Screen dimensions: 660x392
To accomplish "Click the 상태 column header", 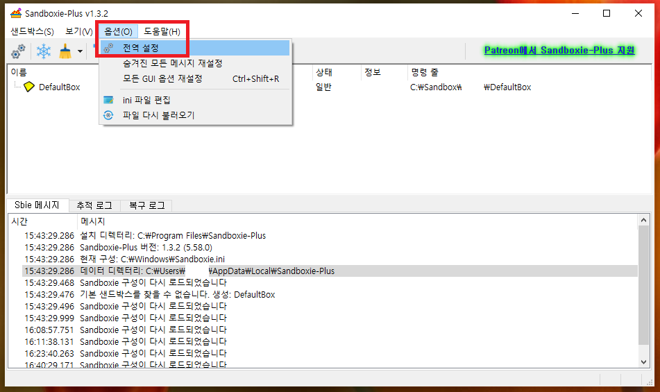I will (x=337, y=72).
